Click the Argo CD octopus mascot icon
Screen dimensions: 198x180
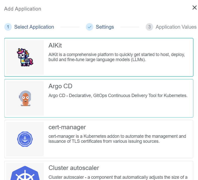click(x=25, y=98)
